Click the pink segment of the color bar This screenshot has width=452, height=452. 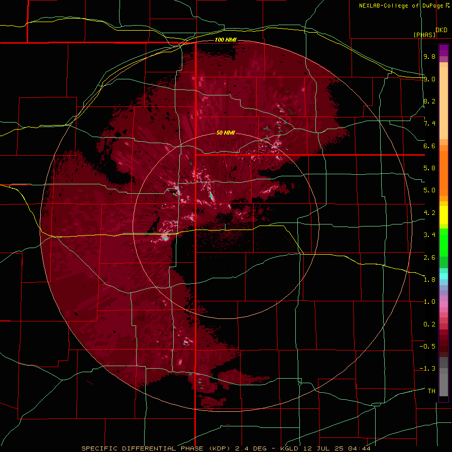point(443,304)
